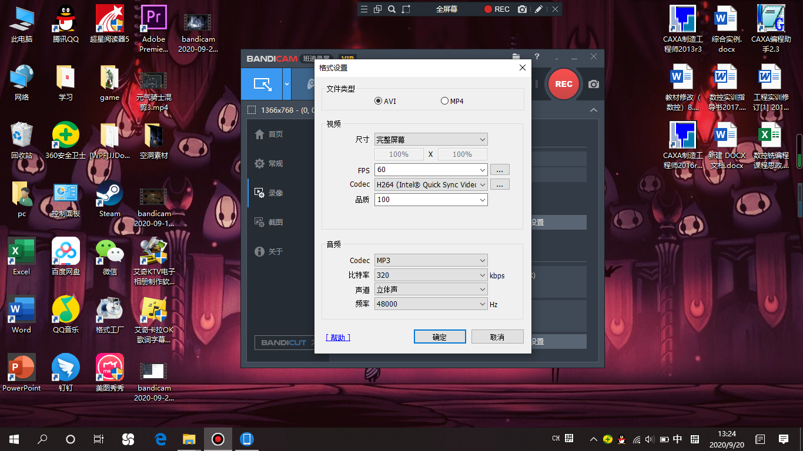The height and width of the screenshot is (451, 803).
Task: Click the FPS more options button
Action: pyautogui.click(x=500, y=170)
